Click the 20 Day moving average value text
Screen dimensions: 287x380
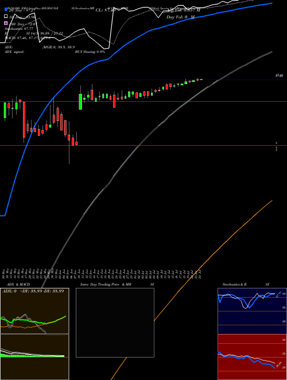[22, 10]
